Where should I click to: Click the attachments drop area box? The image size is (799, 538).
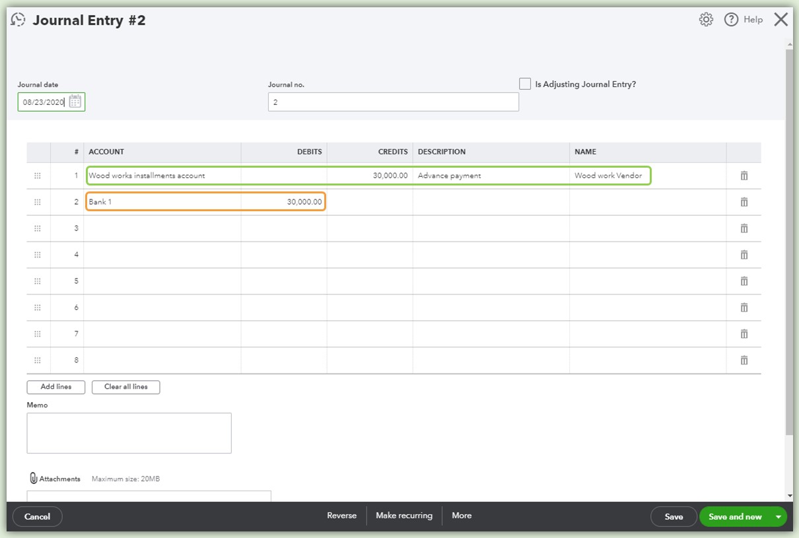click(149, 496)
